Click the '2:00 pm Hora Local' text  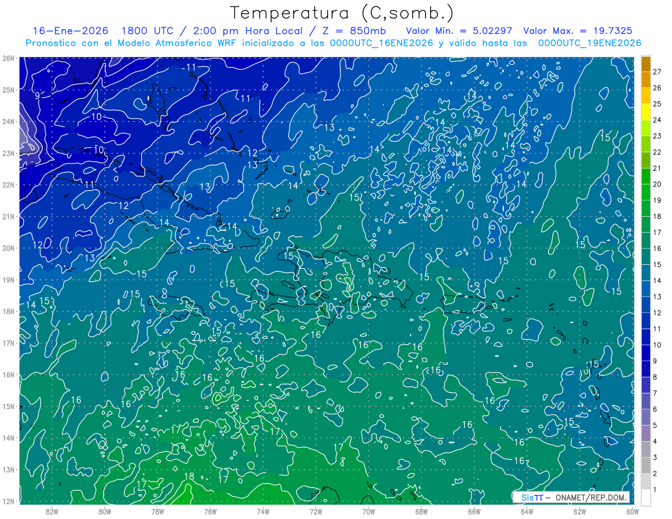coord(248,31)
